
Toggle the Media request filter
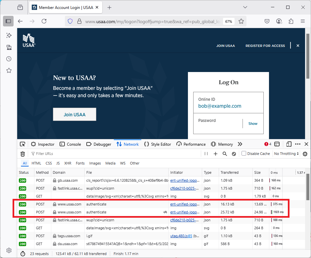[110, 163]
